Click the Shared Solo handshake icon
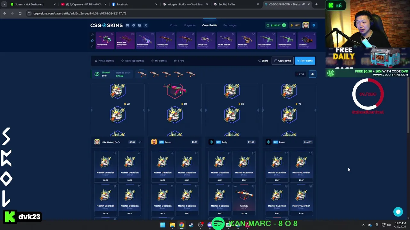Image resolution: width=410 pixels, height=230 pixels. pyautogui.click(x=97, y=74)
